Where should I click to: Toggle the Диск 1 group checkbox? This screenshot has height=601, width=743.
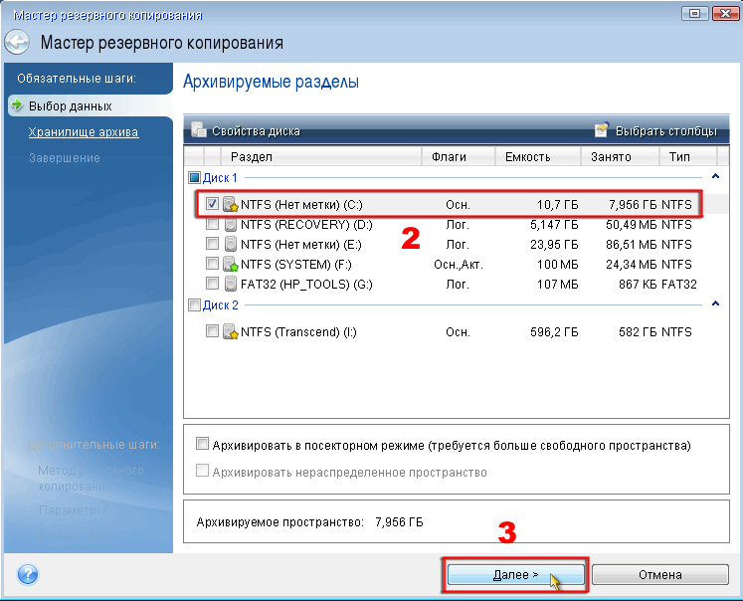point(194,178)
